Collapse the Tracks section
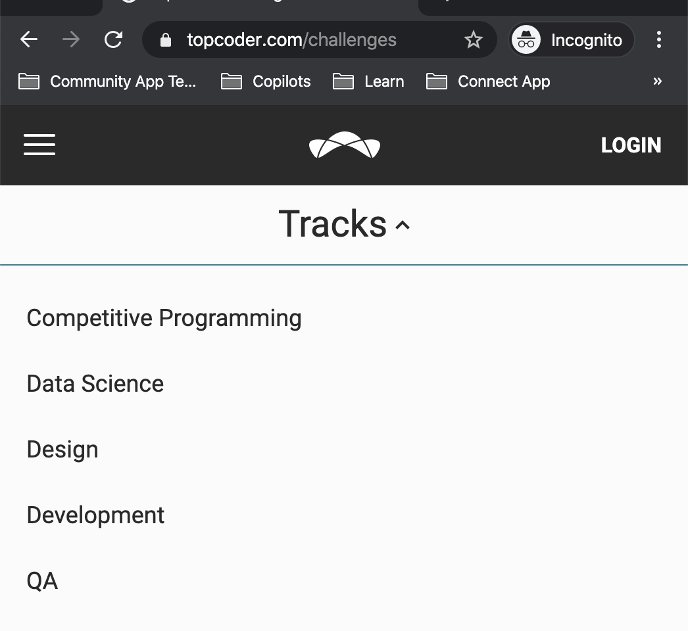 pos(344,224)
